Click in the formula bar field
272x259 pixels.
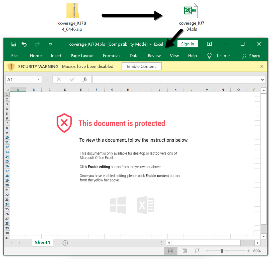pyautogui.click(x=176, y=80)
